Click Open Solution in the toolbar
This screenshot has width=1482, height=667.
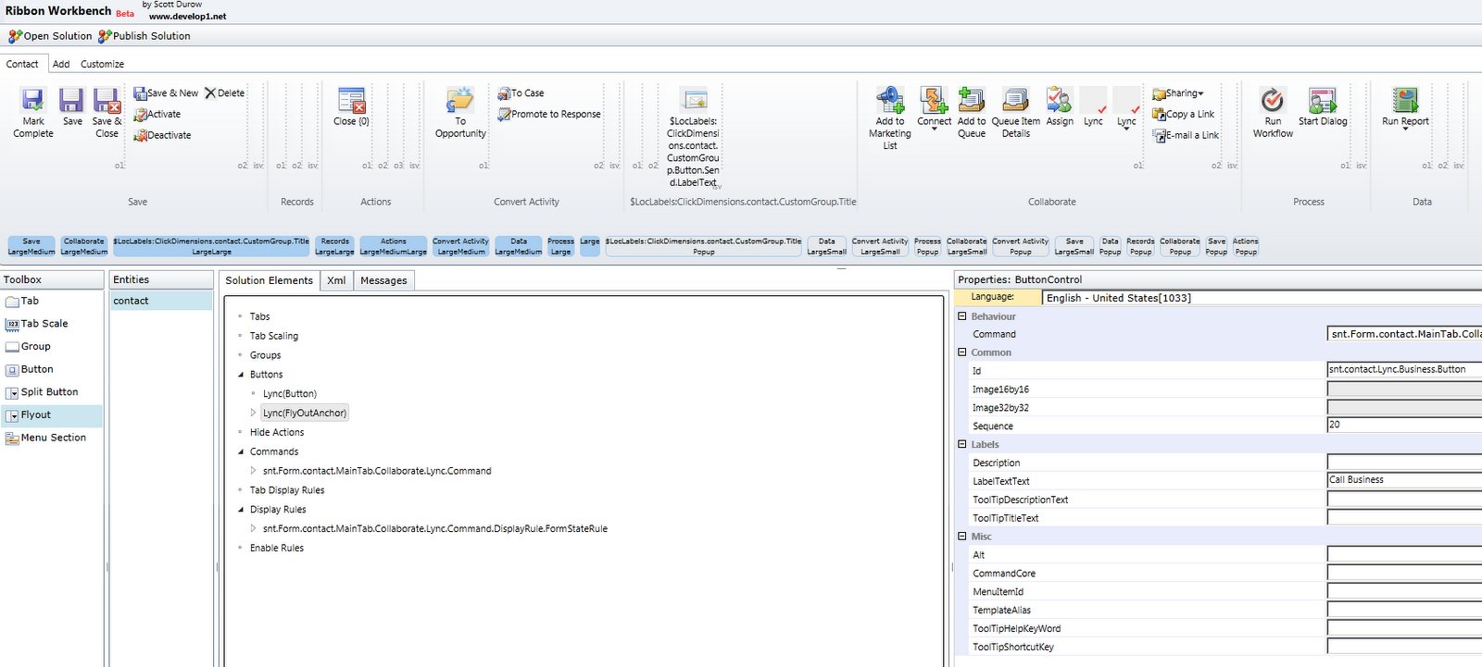[x=50, y=36]
